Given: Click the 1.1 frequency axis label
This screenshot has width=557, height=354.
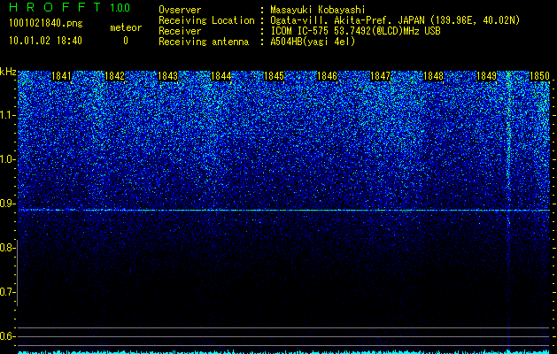Looking at the screenshot, I should pyautogui.click(x=8, y=115).
